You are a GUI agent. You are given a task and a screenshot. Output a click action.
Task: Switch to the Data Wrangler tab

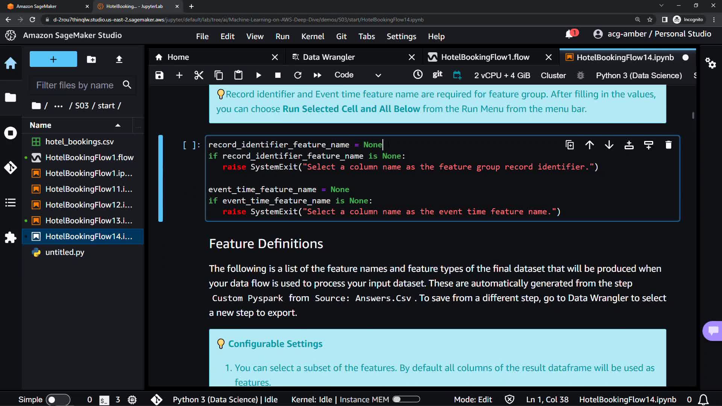(329, 57)
